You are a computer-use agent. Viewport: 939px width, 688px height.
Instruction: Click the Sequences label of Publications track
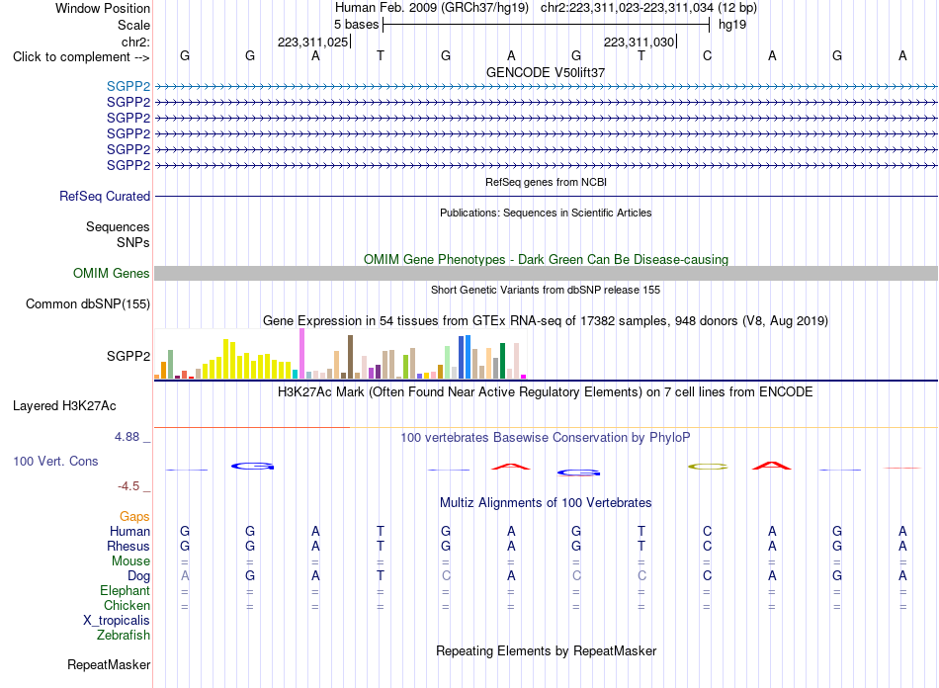[118, 227]
